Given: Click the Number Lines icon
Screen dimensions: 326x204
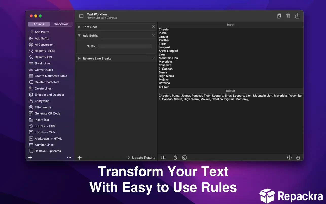Looking at the screenshot, I should pos(31,145).
